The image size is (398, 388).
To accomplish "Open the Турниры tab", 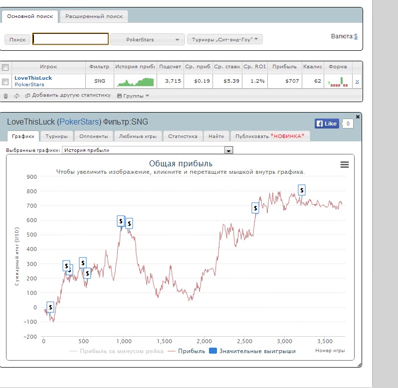I will click(56, 136).
